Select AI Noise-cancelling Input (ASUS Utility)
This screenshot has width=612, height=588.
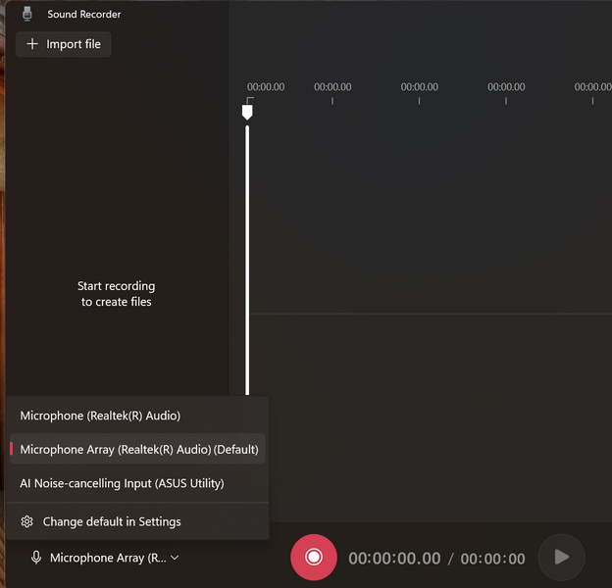tap(122, 483)
